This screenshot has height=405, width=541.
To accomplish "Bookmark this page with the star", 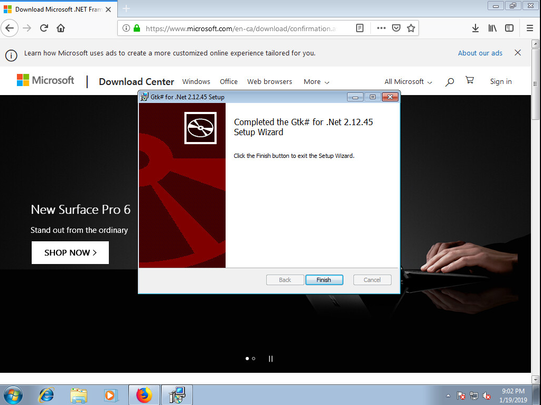I will pos(411,29).
